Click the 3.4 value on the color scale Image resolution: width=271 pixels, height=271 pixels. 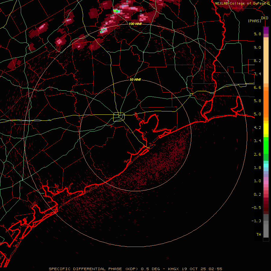coord(257,141)
